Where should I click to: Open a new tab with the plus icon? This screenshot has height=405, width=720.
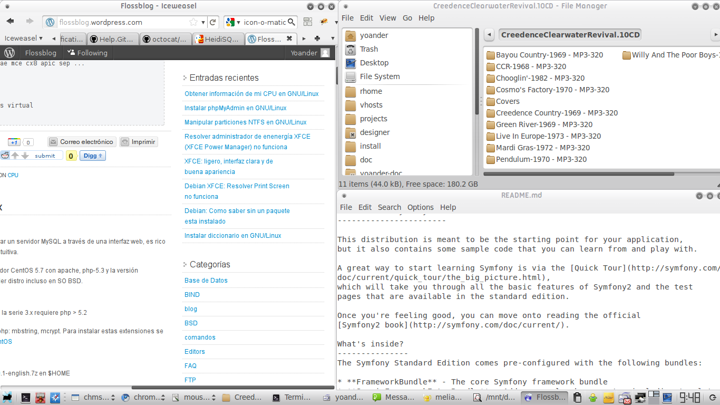(317, 38)
